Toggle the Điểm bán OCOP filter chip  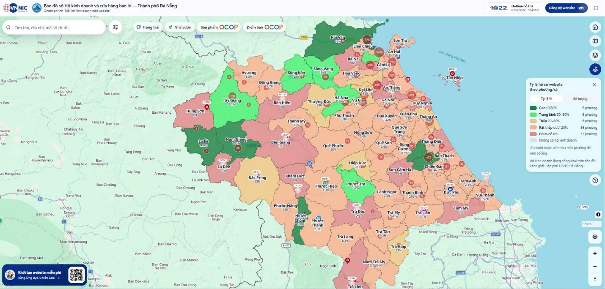pyautogui.click(x=264, y=27)
